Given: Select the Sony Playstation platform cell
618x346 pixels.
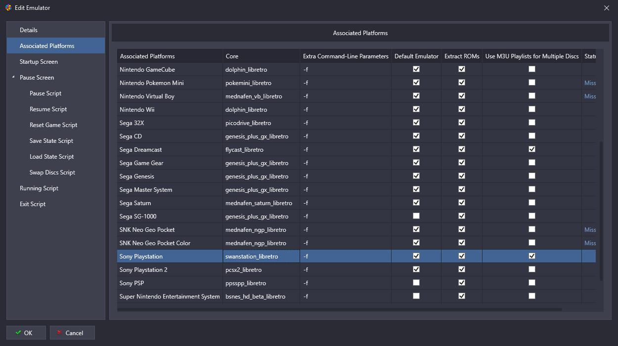Looking at the screenshot, I should coord(170,257).
